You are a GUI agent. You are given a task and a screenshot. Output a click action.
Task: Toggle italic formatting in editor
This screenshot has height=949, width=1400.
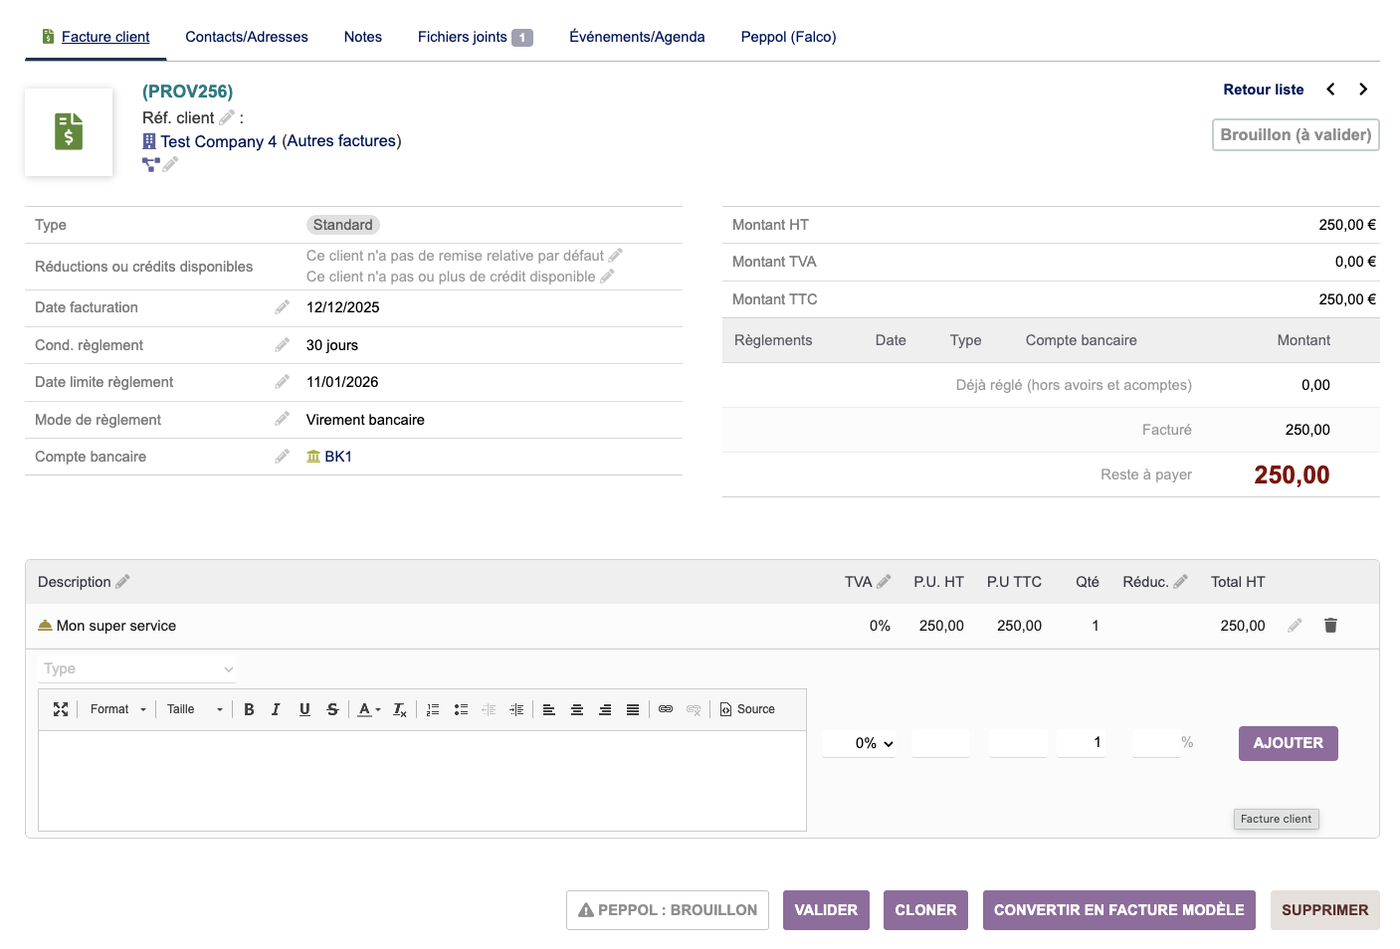click(276, 709)
